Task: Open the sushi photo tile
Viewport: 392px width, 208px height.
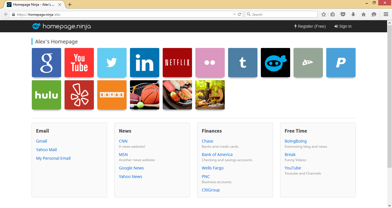Action: pos(177,95)
